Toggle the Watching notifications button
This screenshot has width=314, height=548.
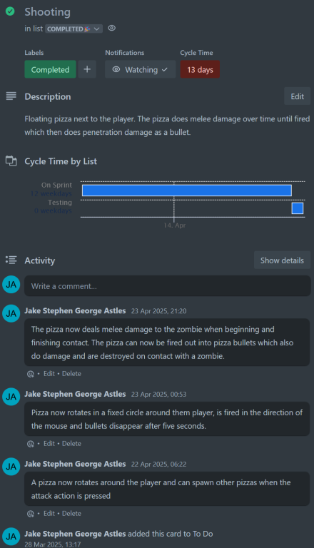140,69
